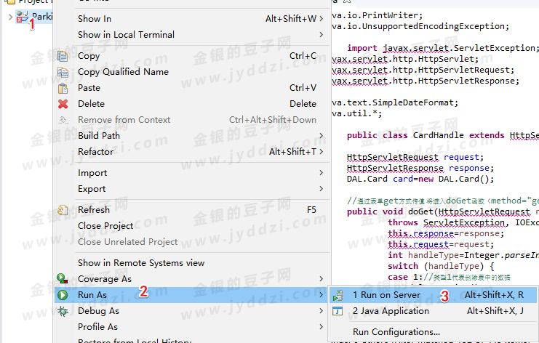Select Copy Qualified Name
Viewport: 539px width, 343px height.
pyautogui.click(x=192, y=72)
